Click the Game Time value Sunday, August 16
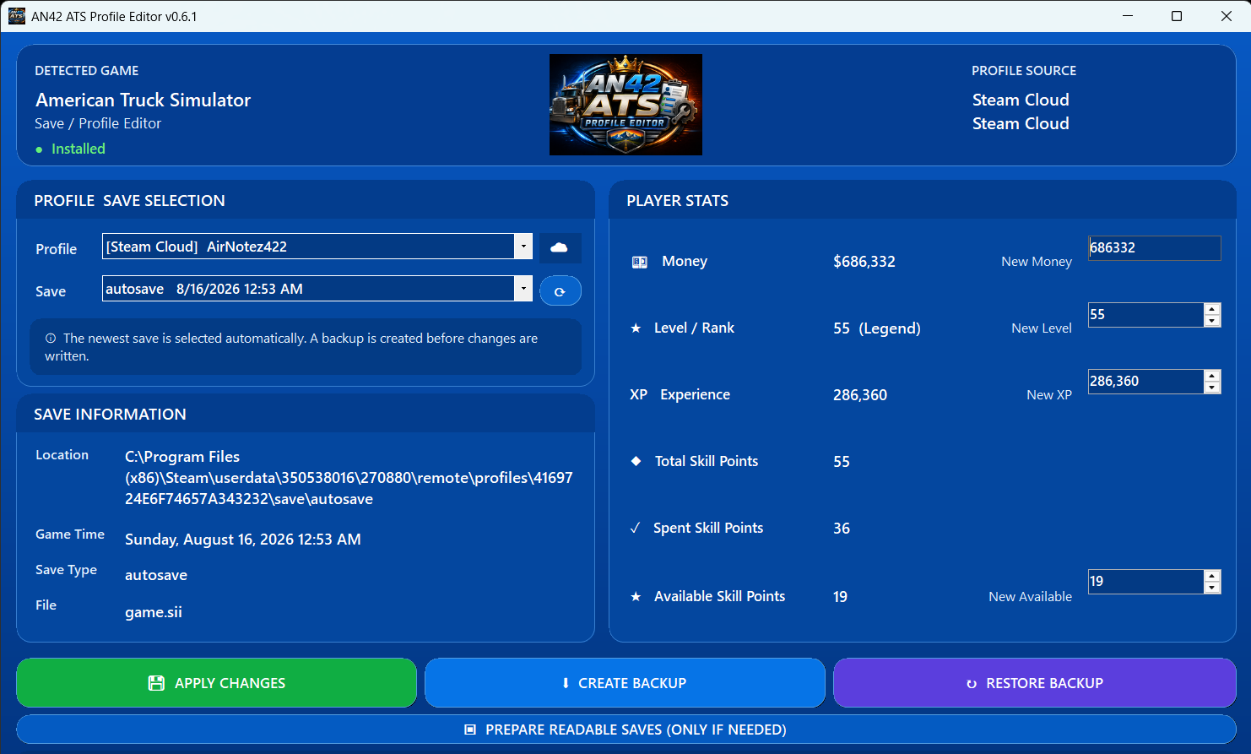This screenshot has width=1251, height=754. point(243,540)
